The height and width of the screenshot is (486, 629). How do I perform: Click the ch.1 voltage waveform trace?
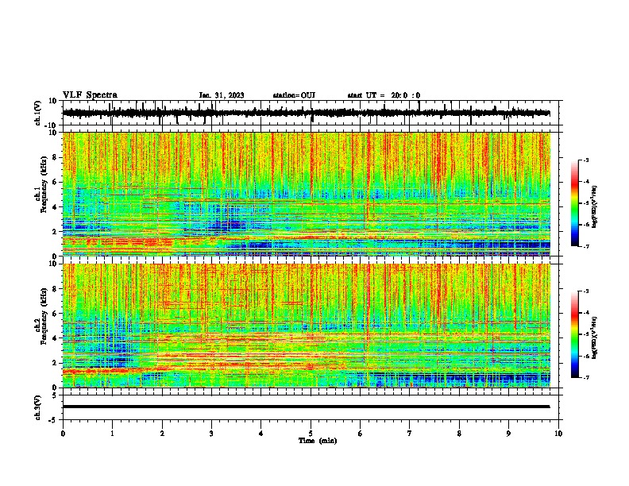pos(306,113)
